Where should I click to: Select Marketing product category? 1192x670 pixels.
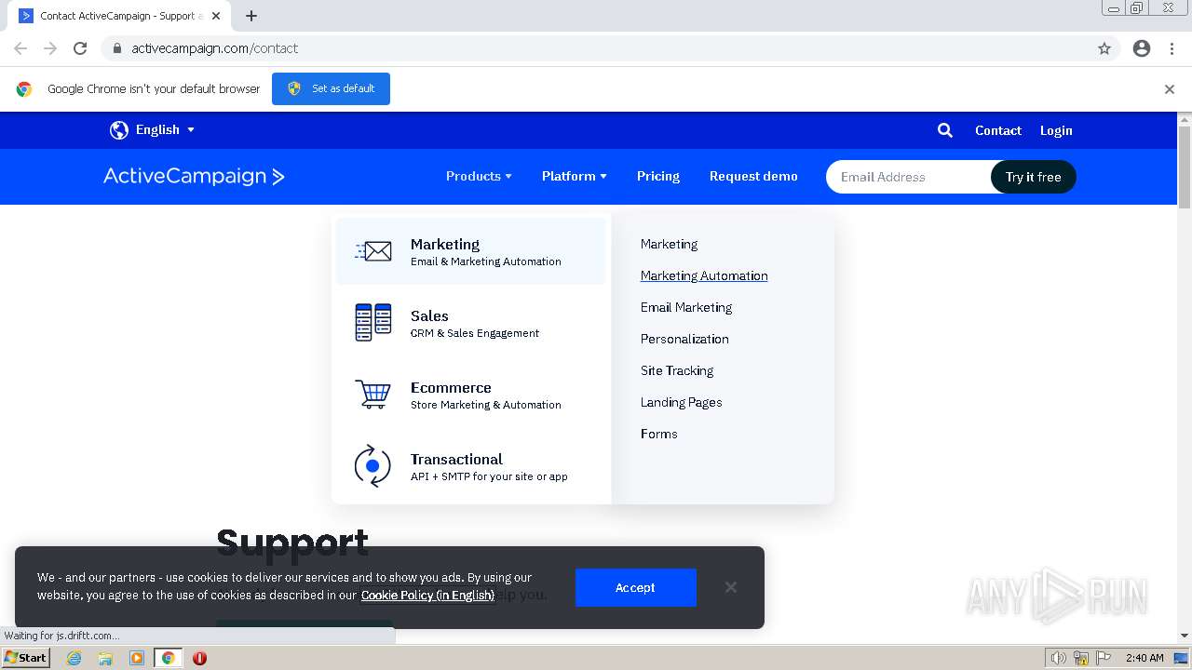(470, 251)
